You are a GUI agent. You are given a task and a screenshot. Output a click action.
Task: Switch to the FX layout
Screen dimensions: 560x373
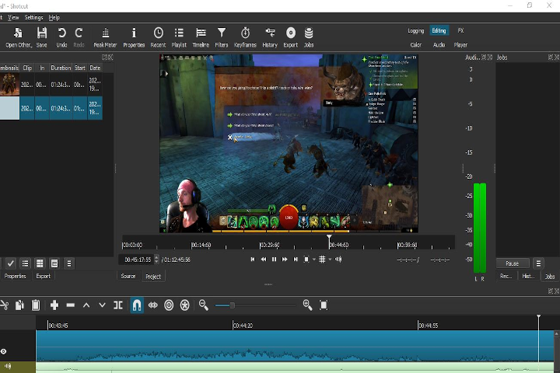(460, 31)
